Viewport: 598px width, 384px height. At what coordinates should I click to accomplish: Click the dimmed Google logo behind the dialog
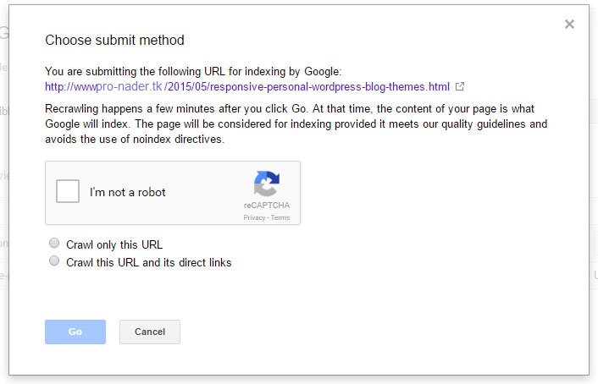tap(4, 34)
